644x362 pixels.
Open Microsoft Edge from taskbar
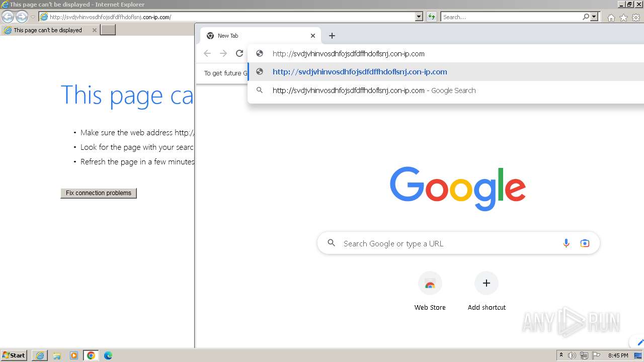108,355
